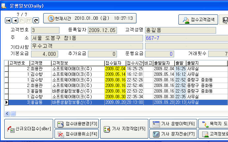Click 신규오더접수[sBar] button
This screenshot has height=142, width=228.
click(x=29, y=129)
